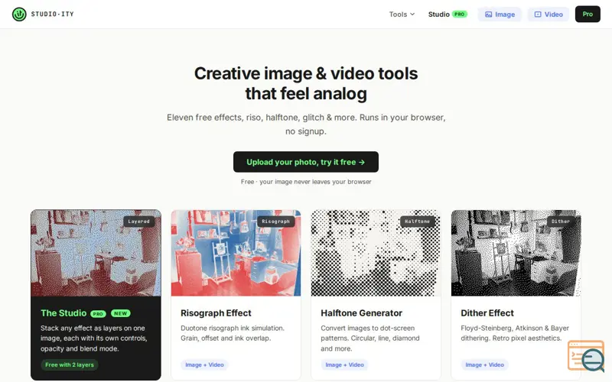The width and height of the screenshot is (612, 382).
Task: Open the Image tools button
Action: [x=500, y=15]
